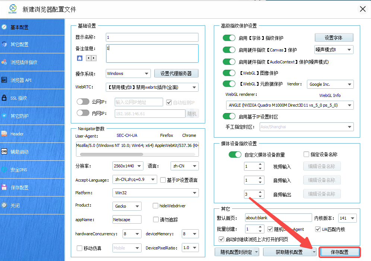Select the SSL 指纹 lock icon
The image size is (371, 261).
(x=4, y=98)
